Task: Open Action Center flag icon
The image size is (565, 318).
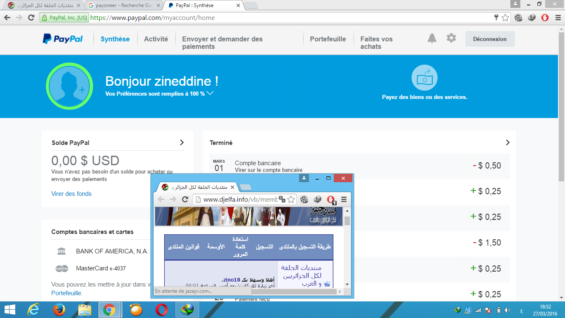Action: point(488,310)
